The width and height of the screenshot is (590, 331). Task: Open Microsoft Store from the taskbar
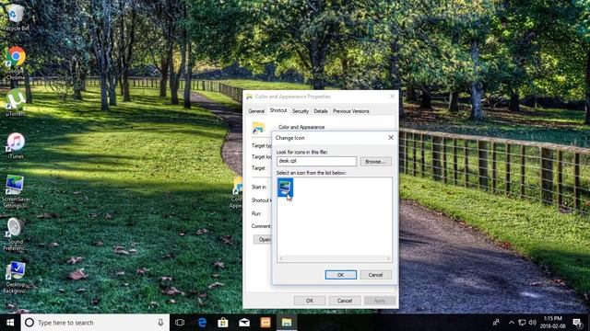coord(223,323)
